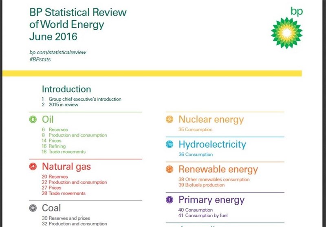The image size is (326, 227).
Task: Open the bp.com/statisticalreview link
Action: [x=57, y=53]
